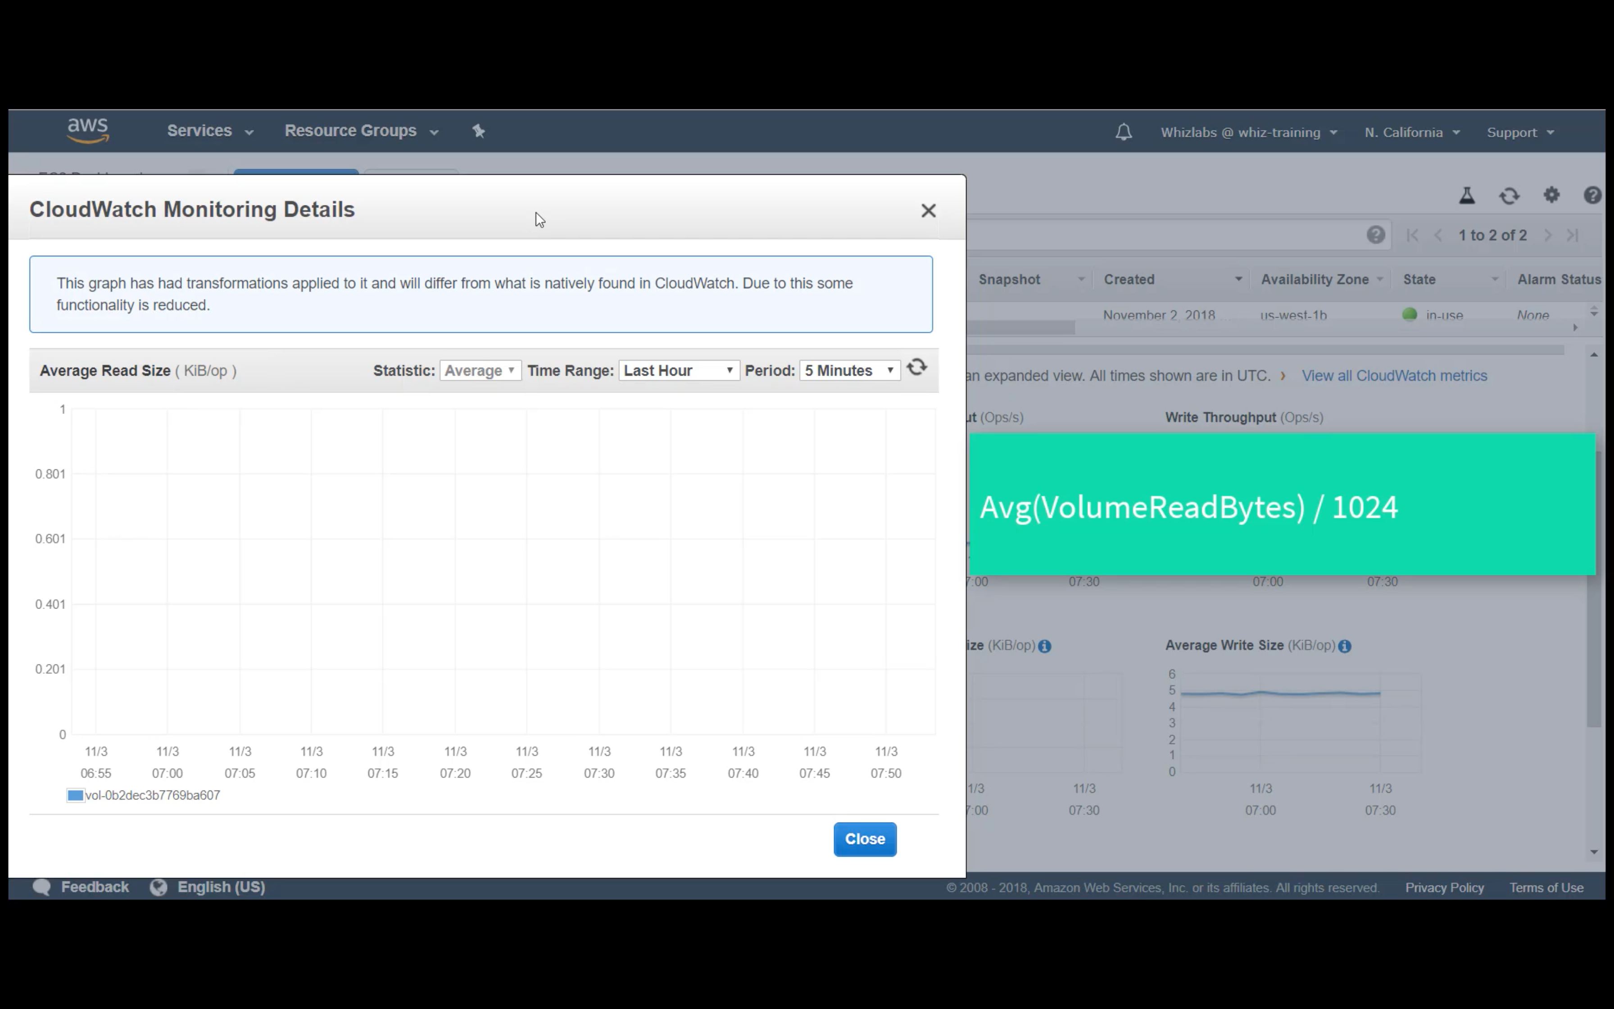Click the globe icon for language

158,887
